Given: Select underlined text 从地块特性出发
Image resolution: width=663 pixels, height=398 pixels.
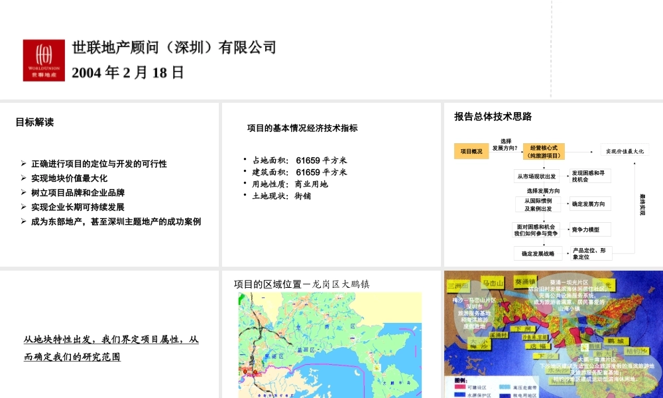Looking at the screenshot, I should 60,339.
